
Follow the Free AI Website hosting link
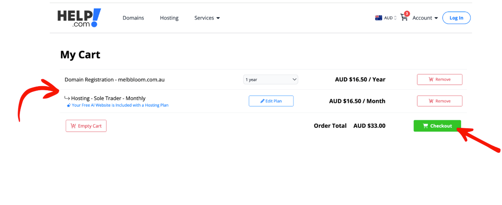pos(120,105)
